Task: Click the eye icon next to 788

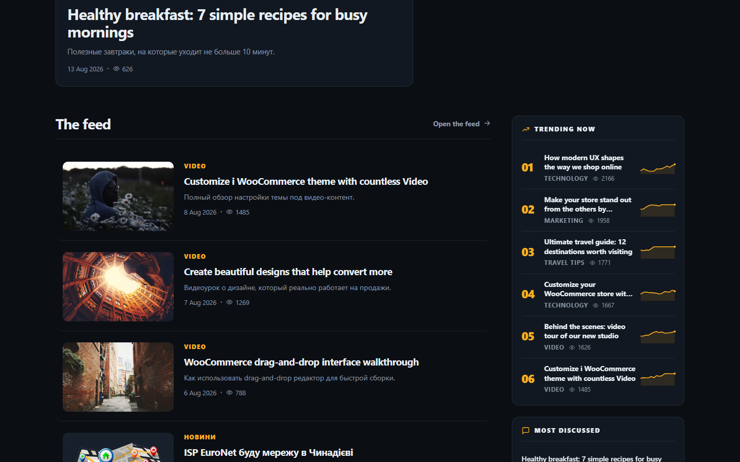Action: [230, 393]
